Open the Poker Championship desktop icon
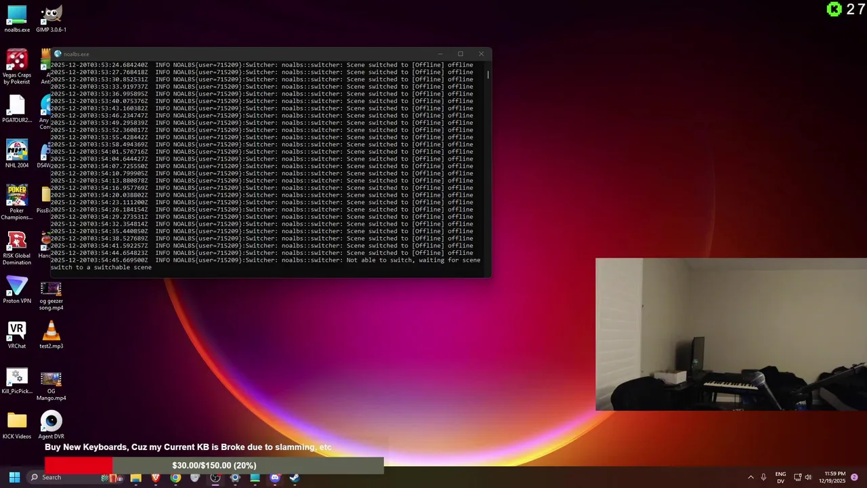This screenshot has height=488, width=867. [x=17, y=203]
